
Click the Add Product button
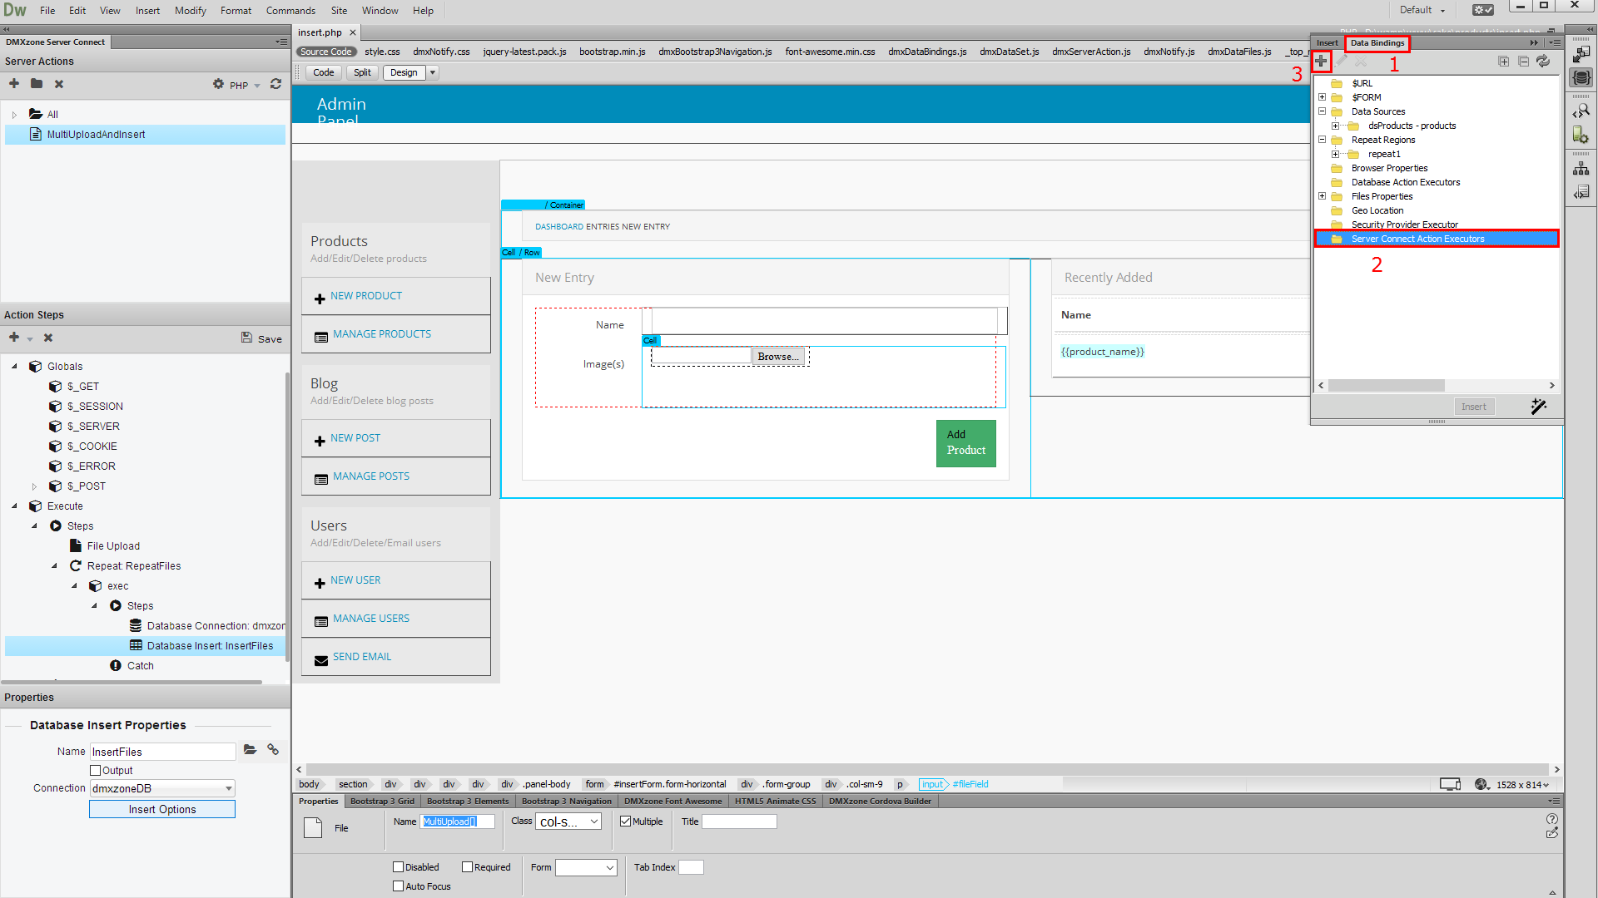click(x=965, y=442)
